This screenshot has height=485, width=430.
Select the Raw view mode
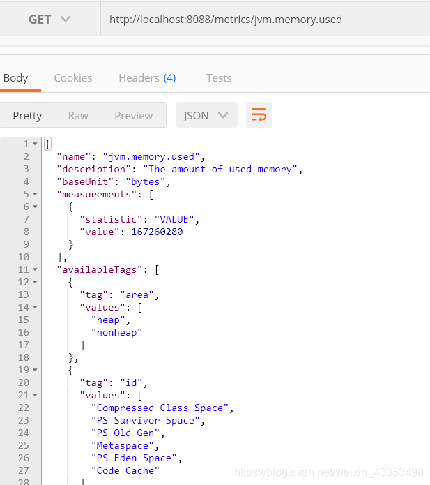pyautogui.click(x=78, y=116)
